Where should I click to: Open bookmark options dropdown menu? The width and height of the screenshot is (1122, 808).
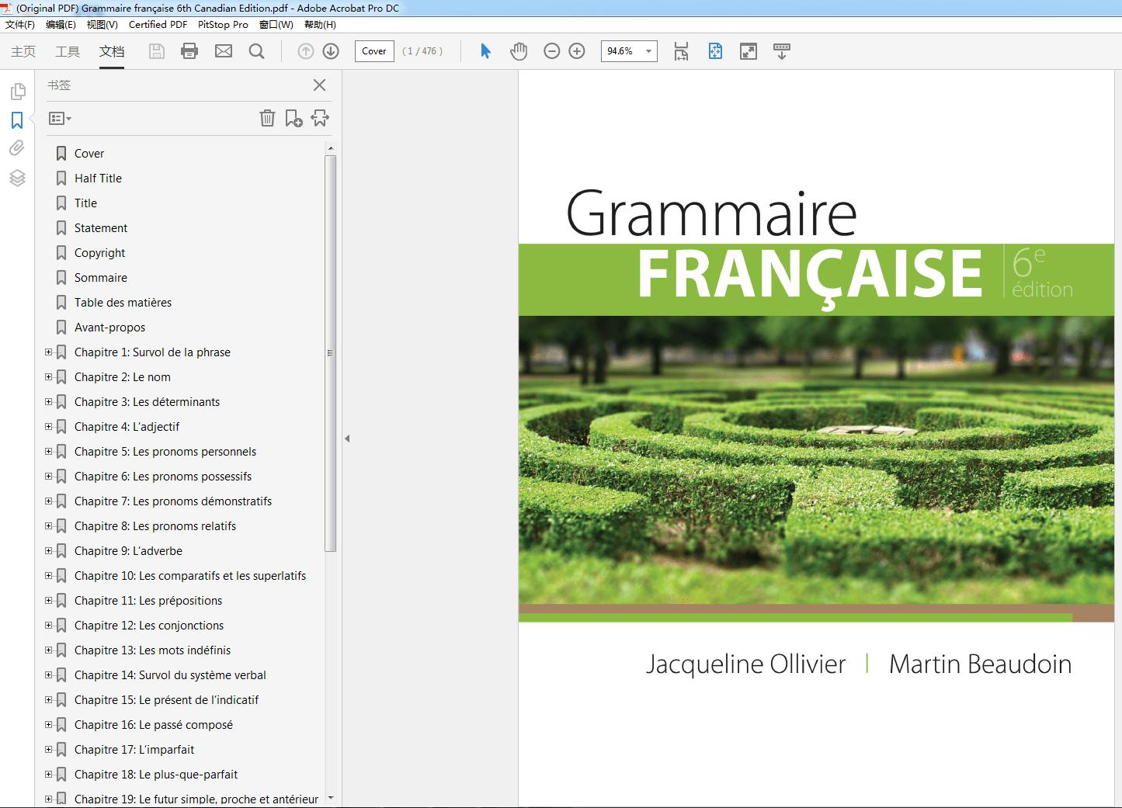(60, 119)
